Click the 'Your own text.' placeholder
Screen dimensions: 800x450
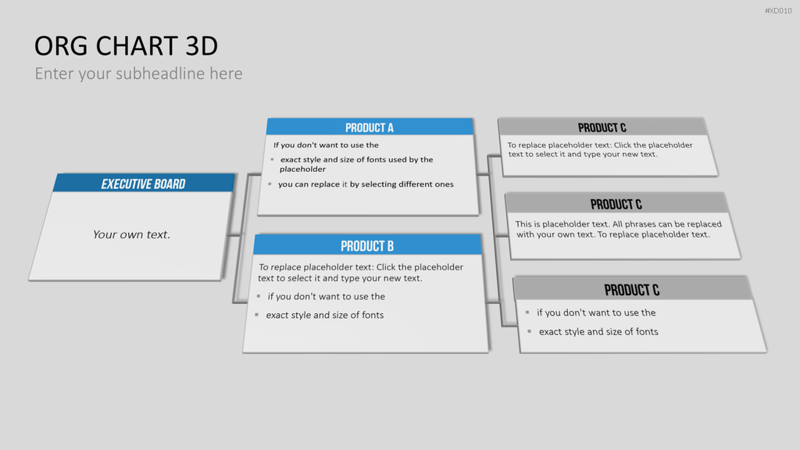[131, 234]
